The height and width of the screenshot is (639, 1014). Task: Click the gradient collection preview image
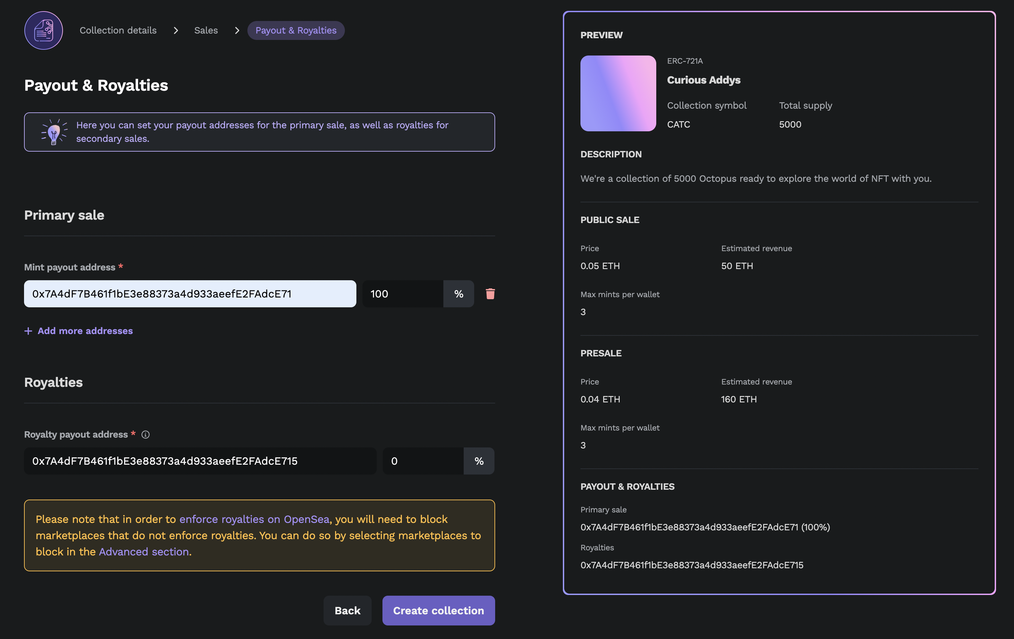point(618,93)
